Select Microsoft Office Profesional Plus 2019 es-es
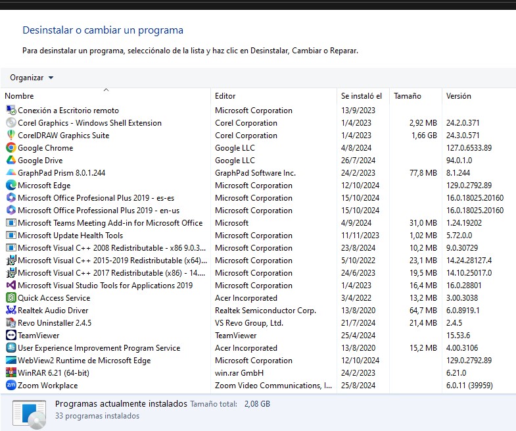The height and width of the screenshot is (431, 516). pos(96,198)
